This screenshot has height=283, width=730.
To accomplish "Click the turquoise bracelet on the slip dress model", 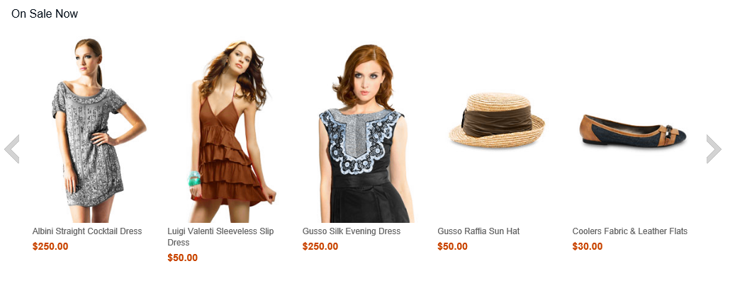I will [194, 179].
